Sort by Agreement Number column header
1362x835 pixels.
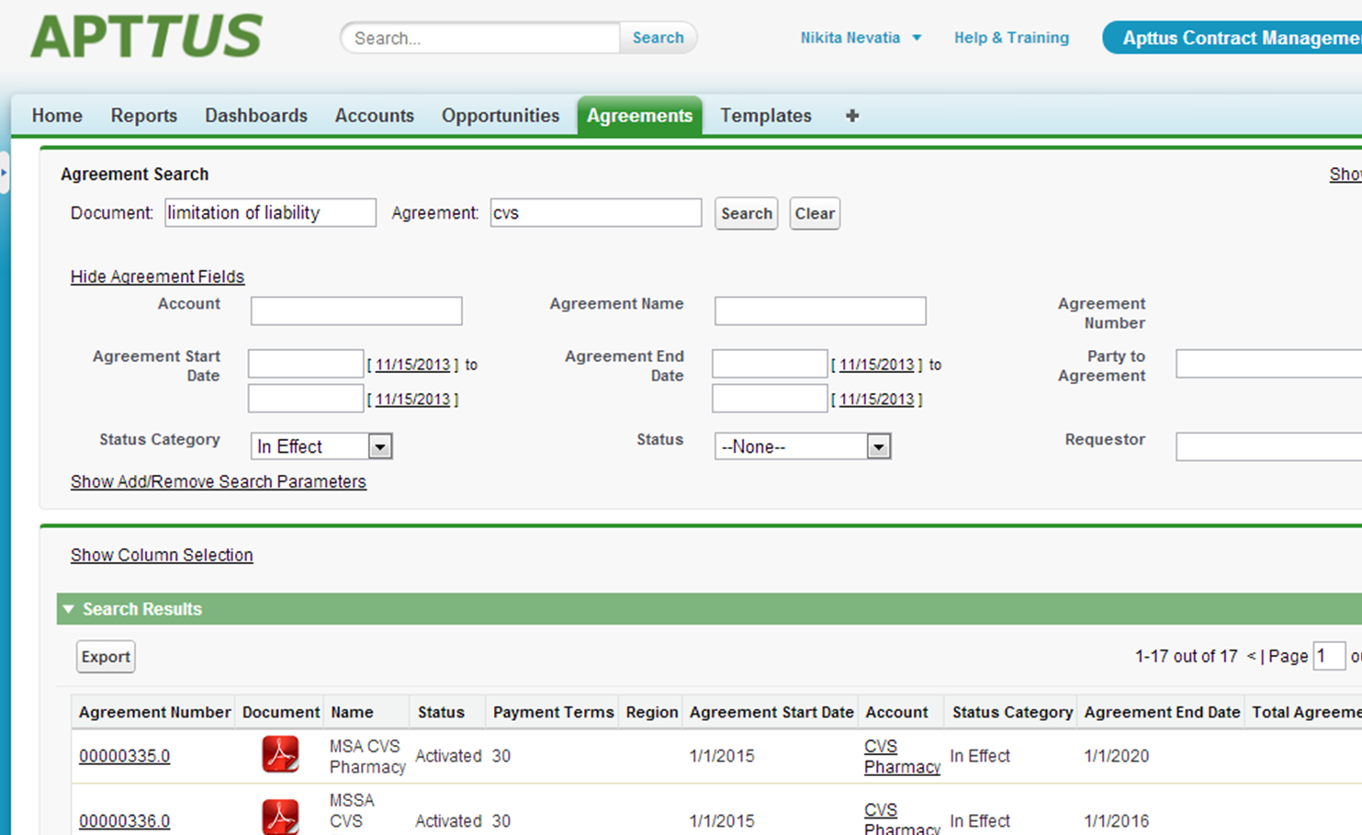coord(154,712)
